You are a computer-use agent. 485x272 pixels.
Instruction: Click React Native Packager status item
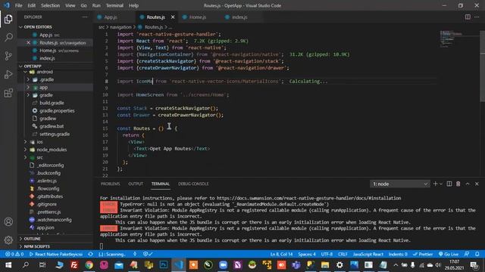(55, 254)
